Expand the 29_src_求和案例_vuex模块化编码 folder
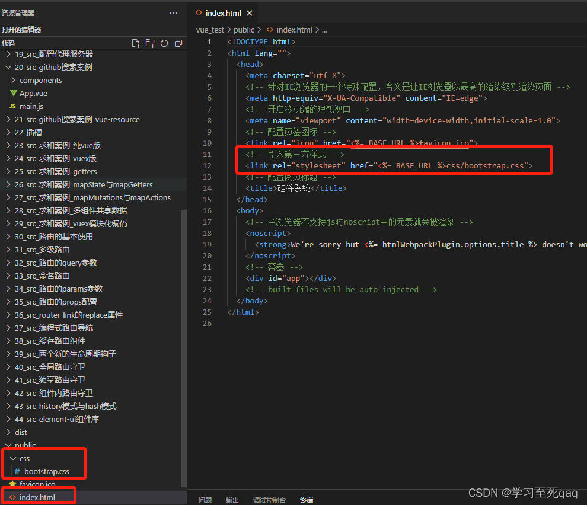Image resolution: width=587 pixels, height=505 pixels. coord(71,223)
